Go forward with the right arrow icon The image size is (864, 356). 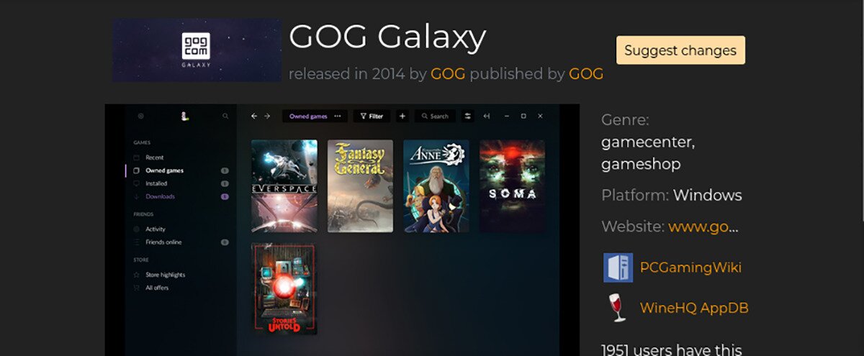point(267,116)
